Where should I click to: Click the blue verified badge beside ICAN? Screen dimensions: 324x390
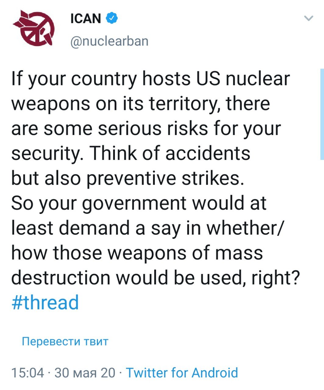pyautogui.click(x=112, y=19)
